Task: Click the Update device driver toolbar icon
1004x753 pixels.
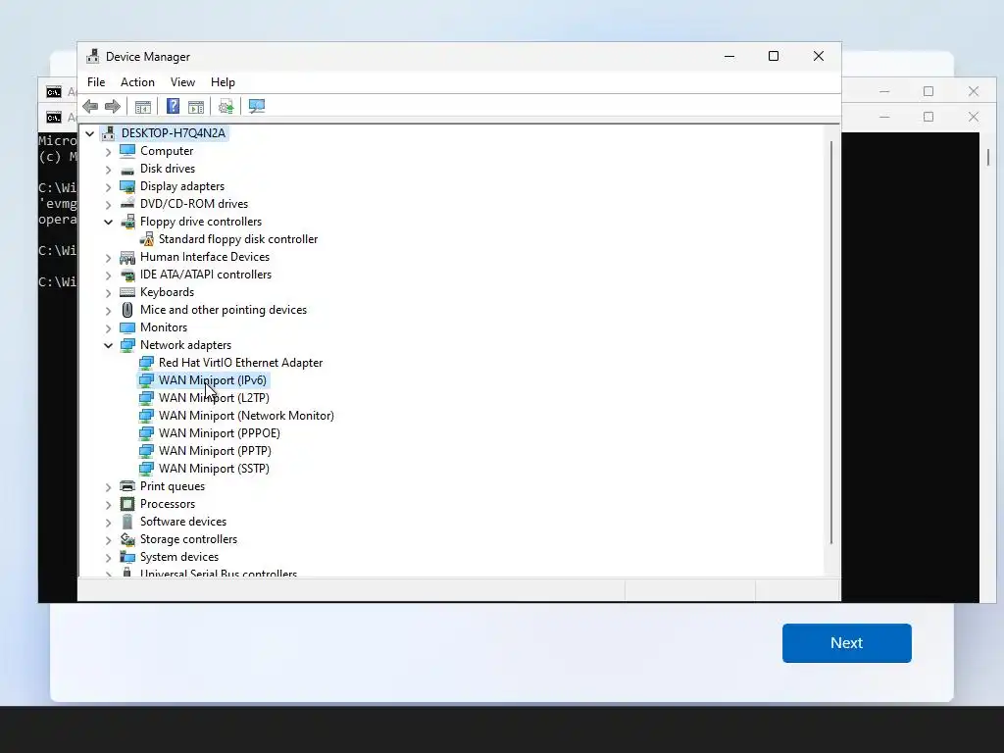Action: click(226, 106)
